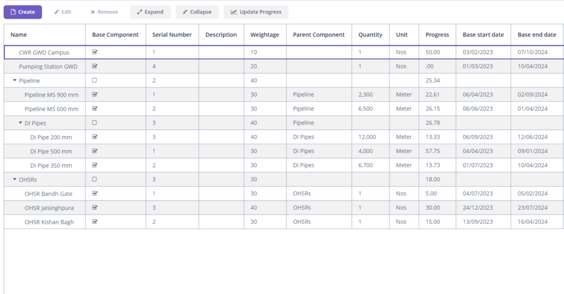Select the Pumping Station GWD row
This screenshot has width=564, height=294.
tap(48, 67)
